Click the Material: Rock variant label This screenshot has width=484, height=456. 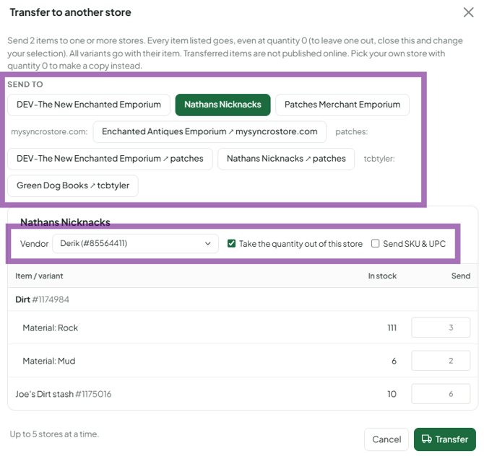click(51, 328)
